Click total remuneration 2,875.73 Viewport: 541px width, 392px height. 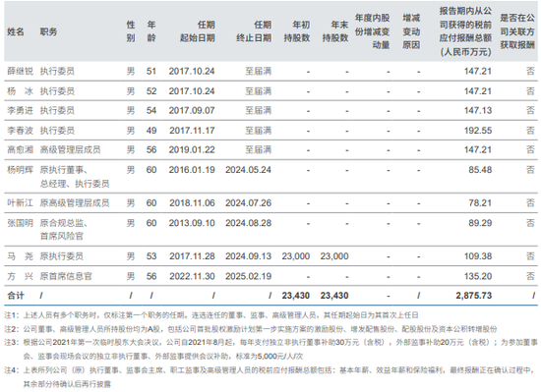coord(474,296)
